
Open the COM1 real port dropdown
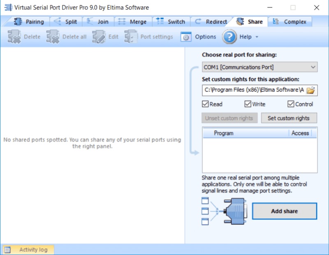point(260,67)
